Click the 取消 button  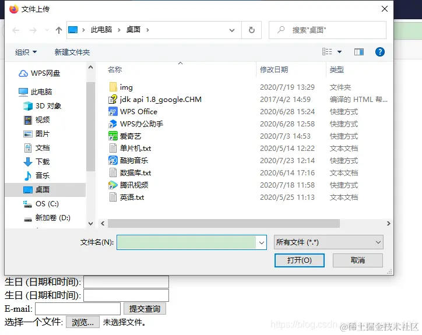pos(358,260)
